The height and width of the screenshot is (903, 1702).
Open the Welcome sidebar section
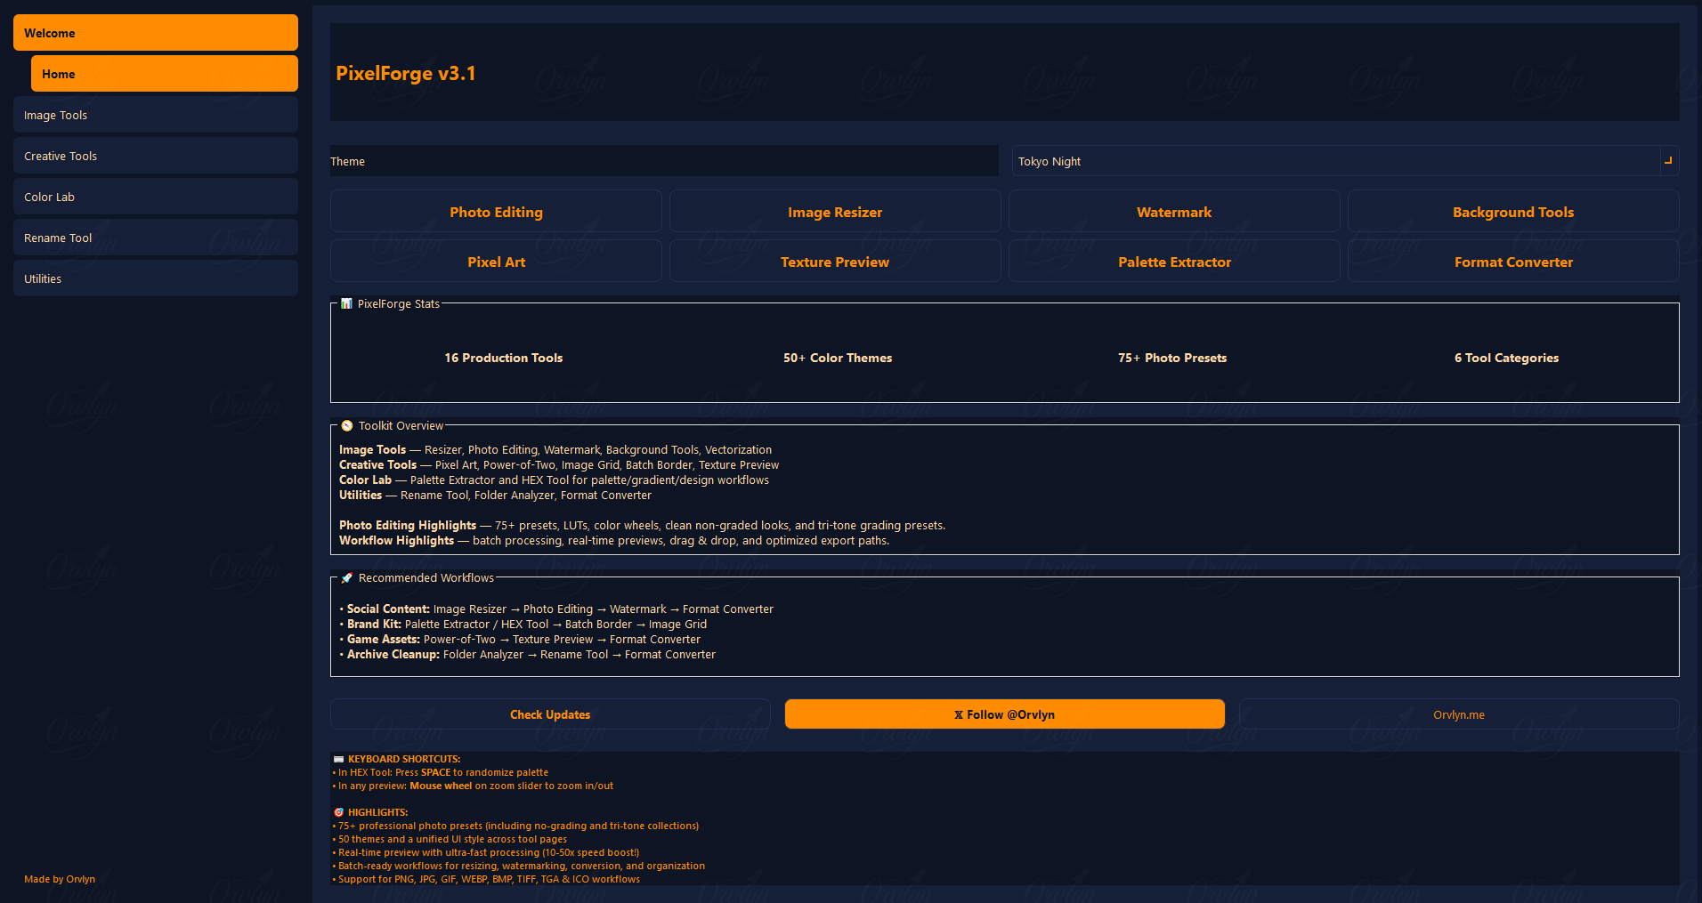coord(155,33)
